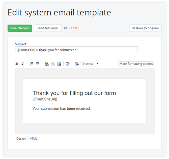Click the green Save changes button
The width and height of the screenshot is (169, 159).
(x=20, y=28)
